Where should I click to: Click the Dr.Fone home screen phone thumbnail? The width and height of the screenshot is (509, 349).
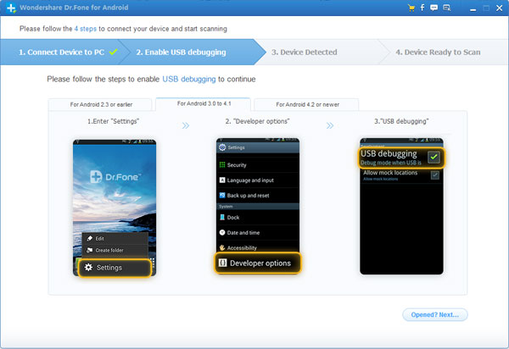coord(113,207)
